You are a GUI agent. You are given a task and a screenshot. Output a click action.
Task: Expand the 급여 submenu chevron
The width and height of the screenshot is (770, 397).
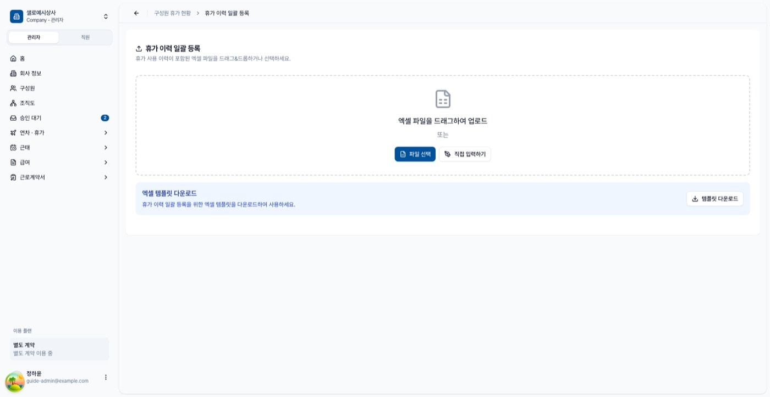coord(106,162)
